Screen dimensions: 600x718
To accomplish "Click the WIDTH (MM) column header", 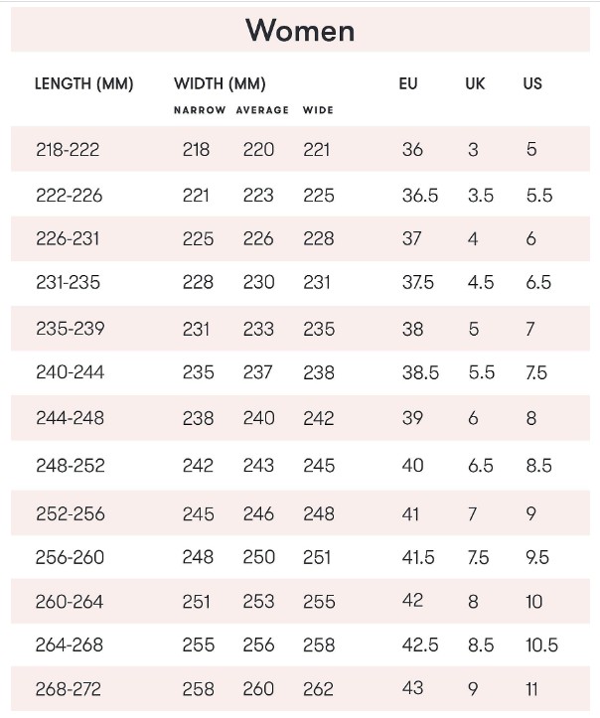I will (220, 83).
